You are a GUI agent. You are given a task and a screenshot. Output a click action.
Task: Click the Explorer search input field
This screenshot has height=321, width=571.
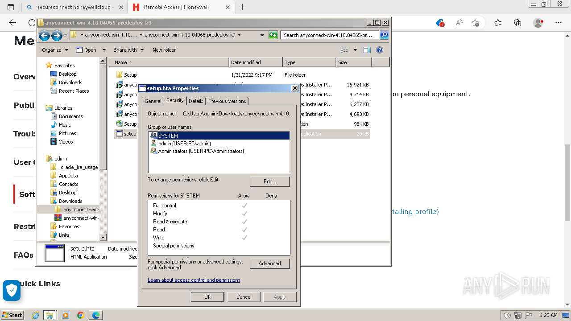click(x=330, y=35)
